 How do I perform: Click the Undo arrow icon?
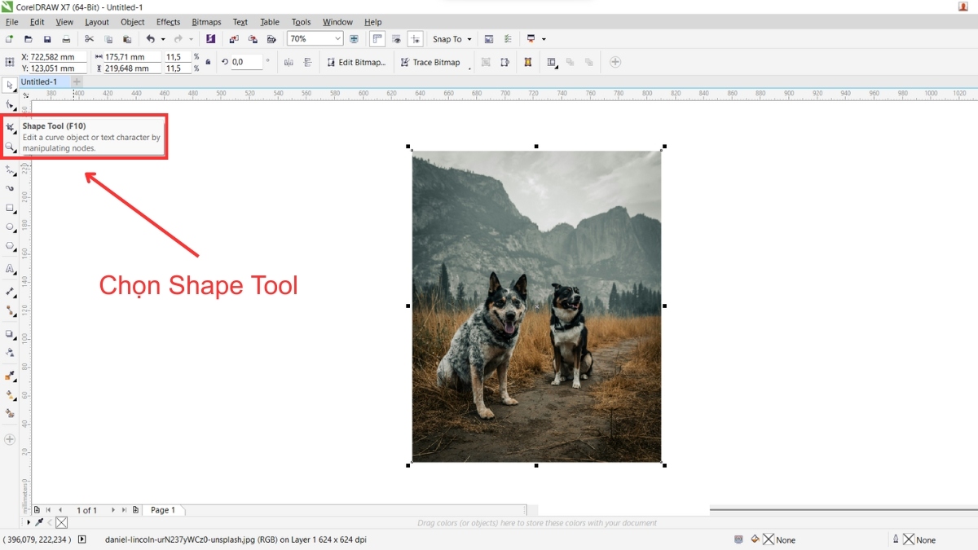click(150, 39)
